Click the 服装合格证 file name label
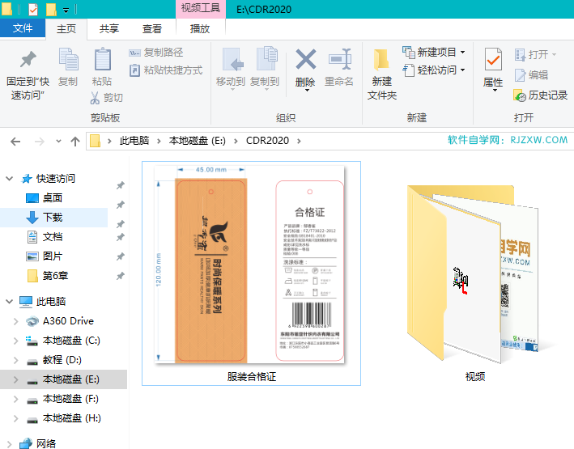This screenshot has width=574, height=449. (252, 376)
